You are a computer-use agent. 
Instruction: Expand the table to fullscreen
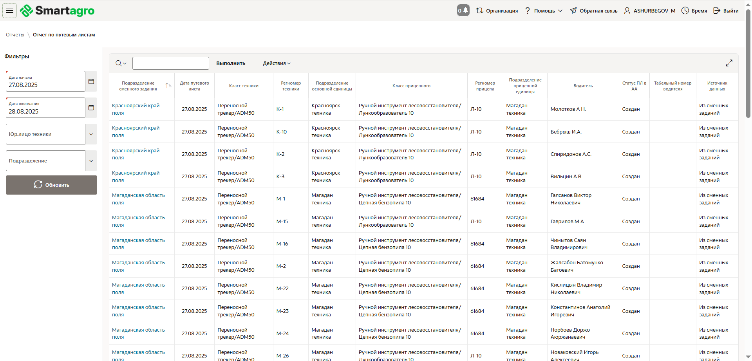[x=729, y=63]
